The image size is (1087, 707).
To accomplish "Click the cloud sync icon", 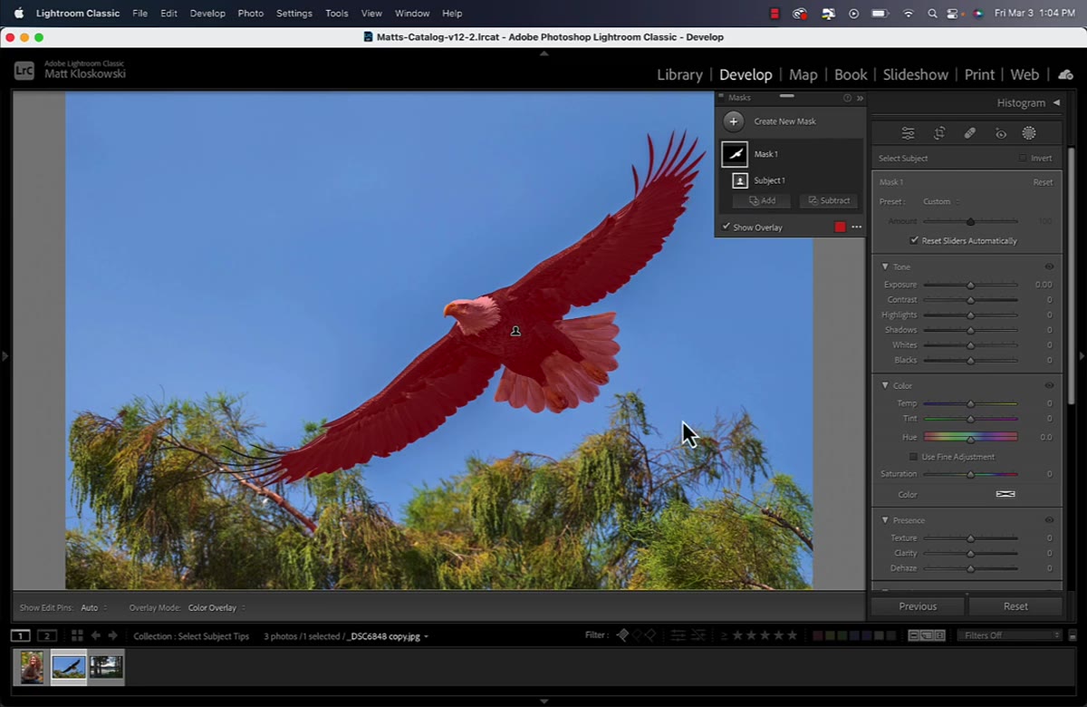I will click(x=1066, y=74).
